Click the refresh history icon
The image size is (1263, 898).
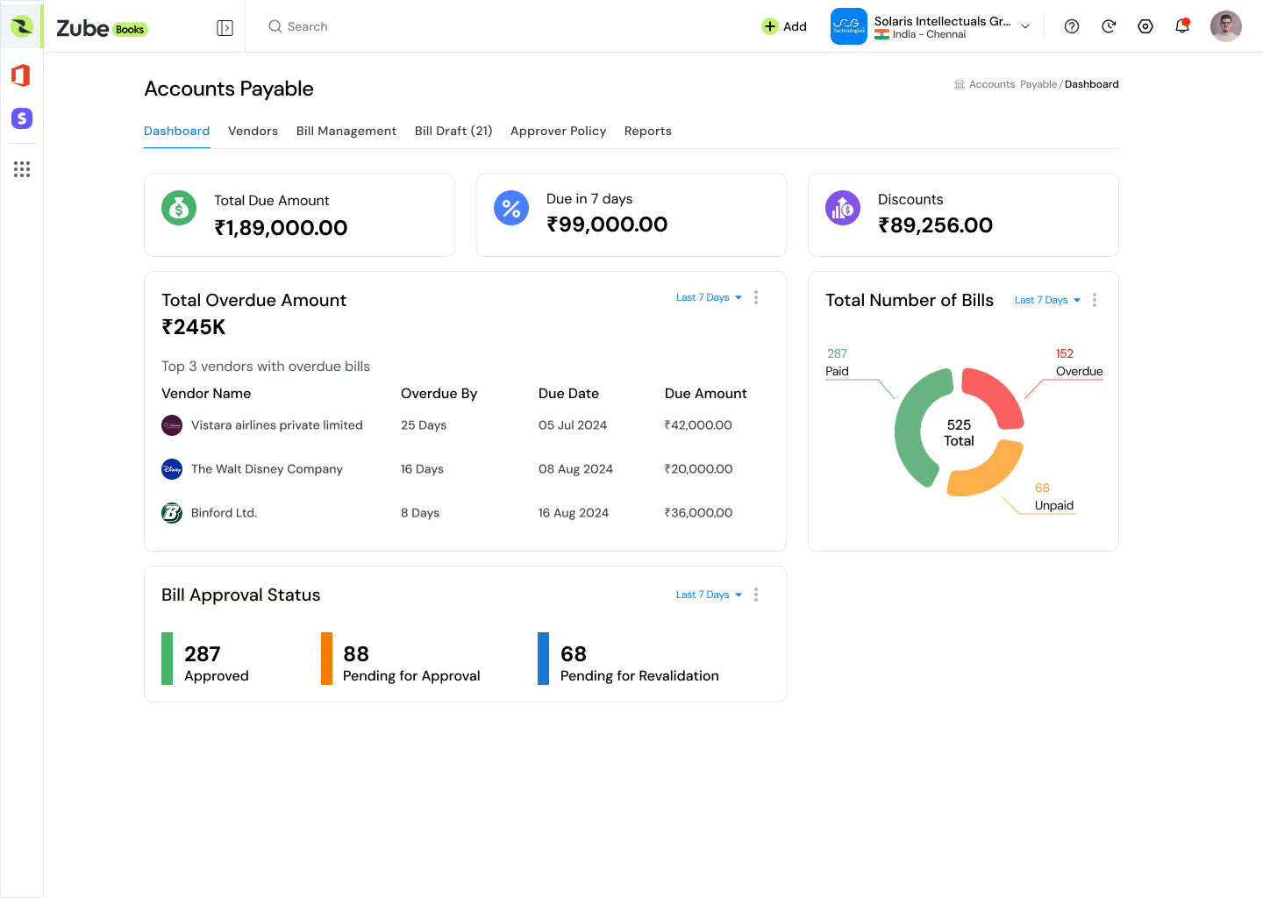(1109, 26)
